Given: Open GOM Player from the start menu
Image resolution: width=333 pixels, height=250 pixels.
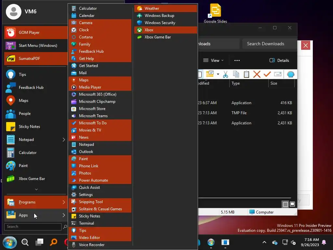Looking at the screenshot, I should click(x=36, y=33).
